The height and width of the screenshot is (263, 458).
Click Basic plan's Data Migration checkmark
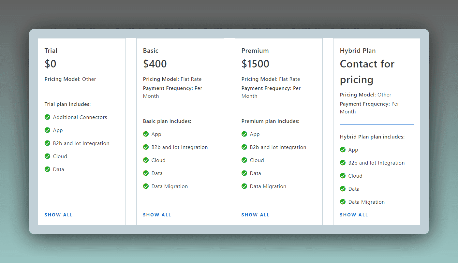click(146, 186)
